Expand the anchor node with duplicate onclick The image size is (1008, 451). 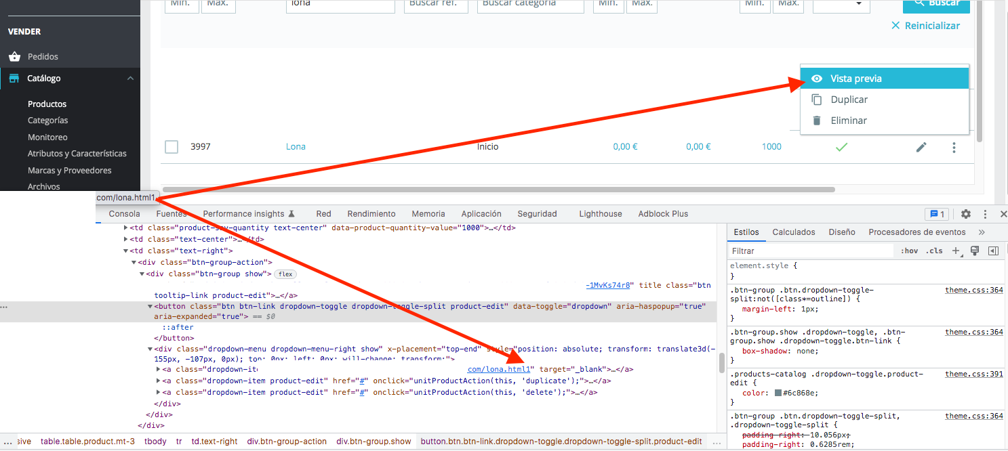pos(158,381)
